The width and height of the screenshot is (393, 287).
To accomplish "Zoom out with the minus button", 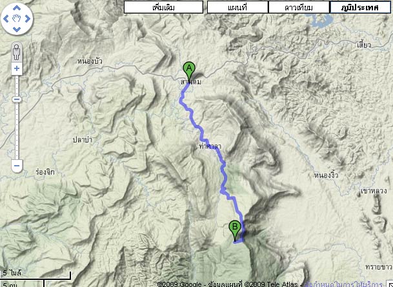I will [x=17, y=166].
